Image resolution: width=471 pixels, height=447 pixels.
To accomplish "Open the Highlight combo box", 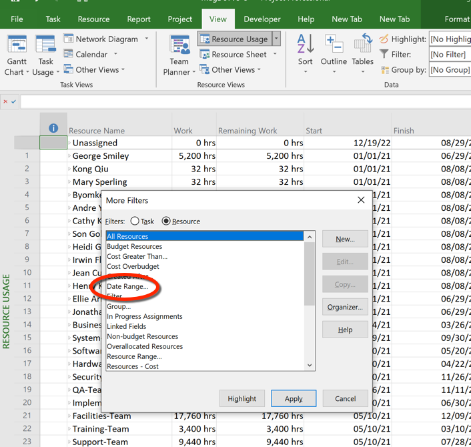I will point(450,39).
